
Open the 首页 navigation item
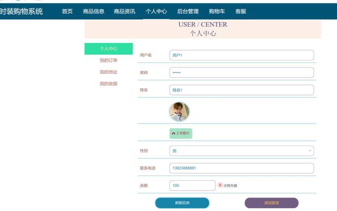(x=67, y=11)
